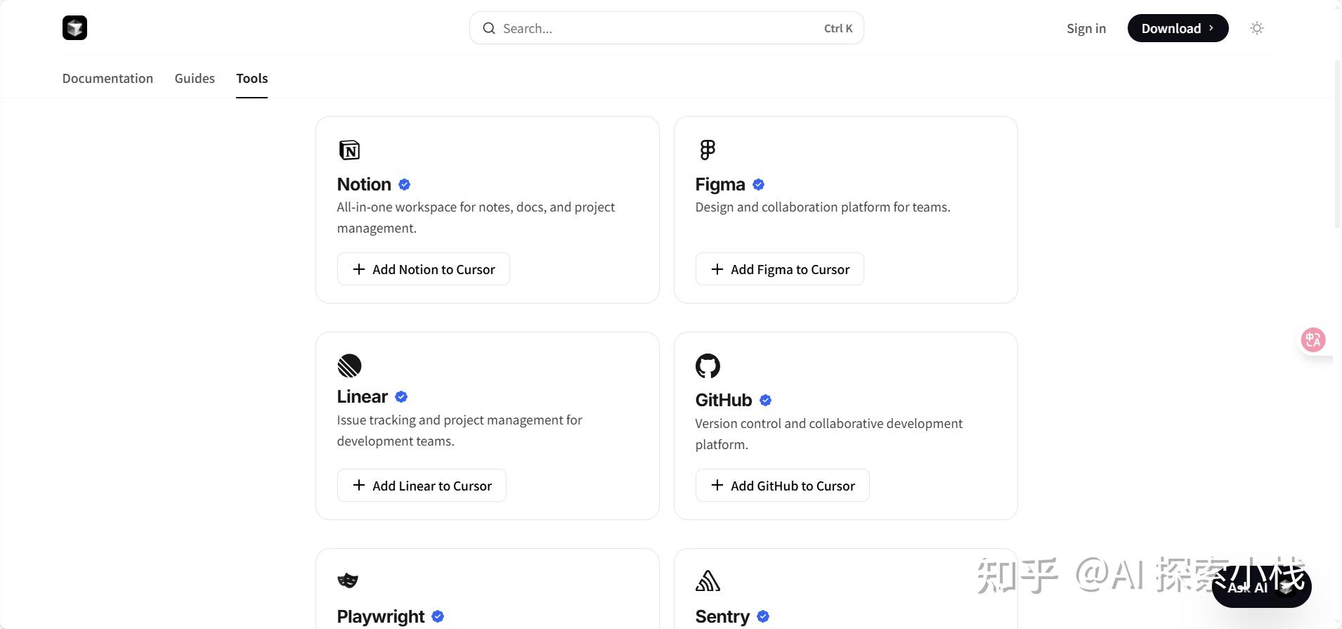Click the Figma logo icon
The image size is (1342, 629).
[x=708, y=150]
